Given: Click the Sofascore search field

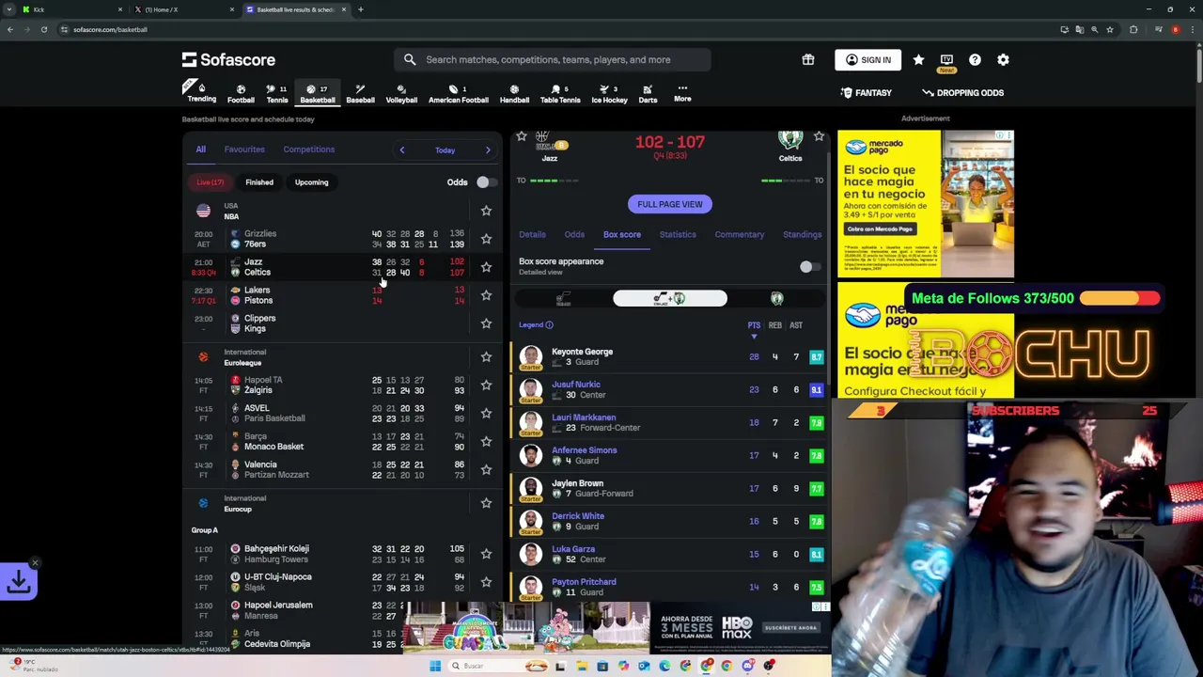Looking at the screenshot, I should coord(553,59).
